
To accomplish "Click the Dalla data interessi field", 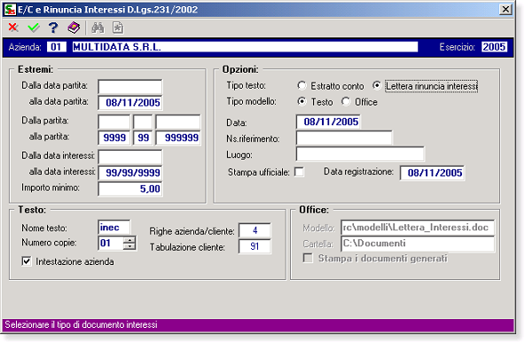I will [x=129, y=157].
